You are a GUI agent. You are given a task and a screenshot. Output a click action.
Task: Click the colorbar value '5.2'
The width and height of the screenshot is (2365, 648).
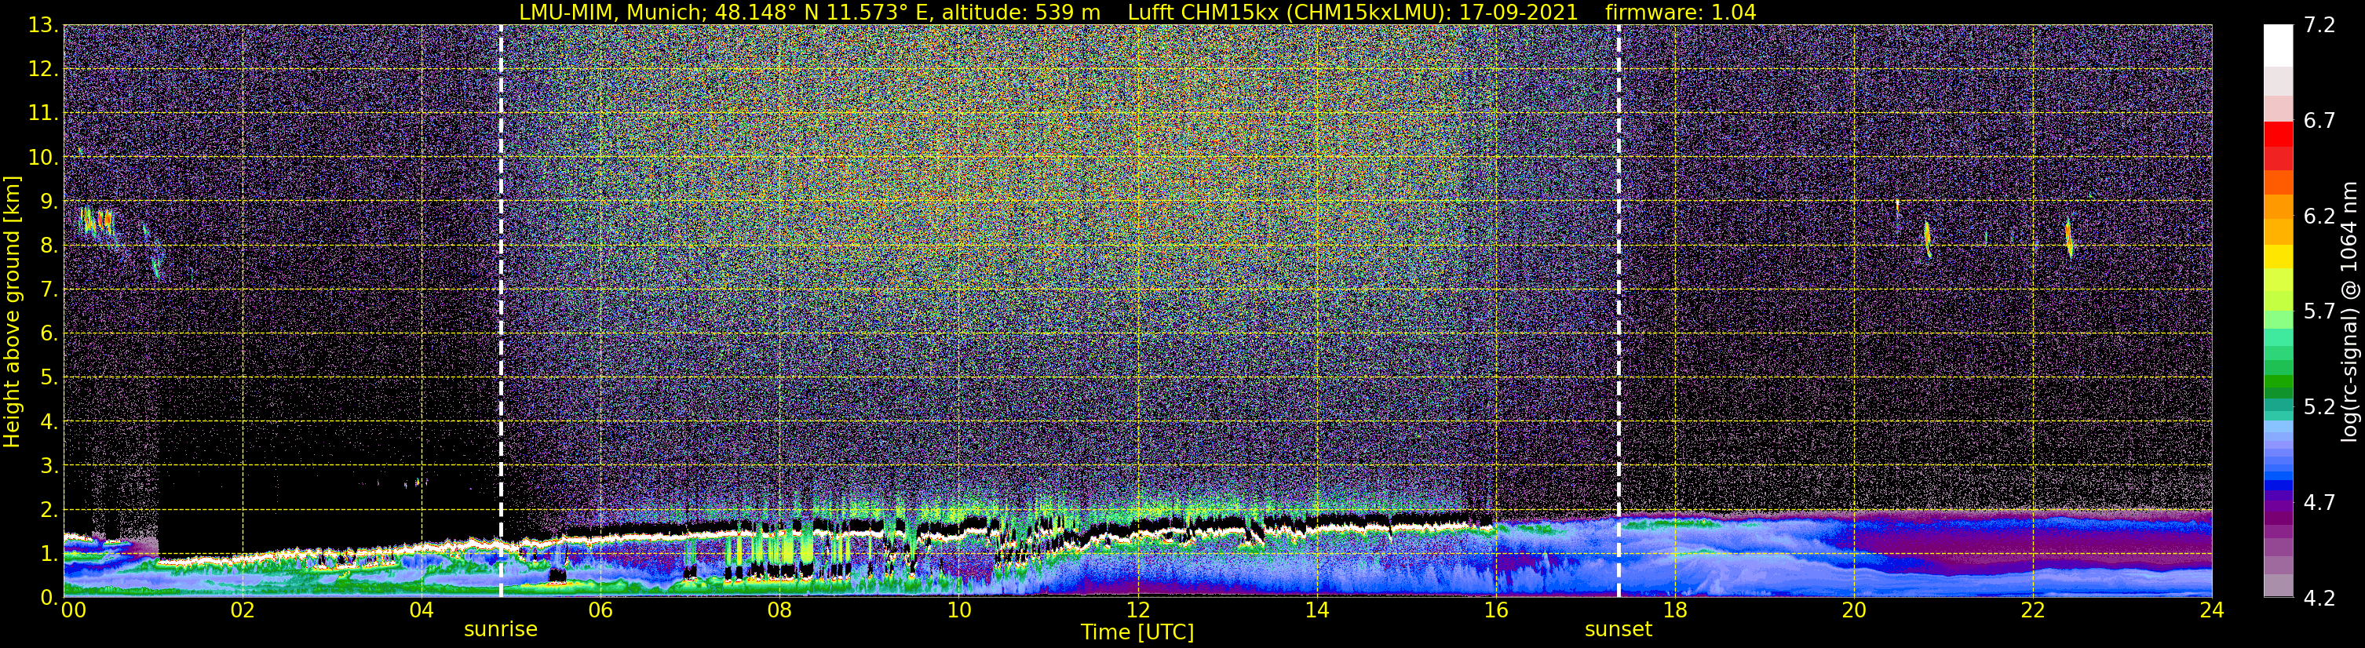pyautogui.click(x=2319, y=407)
